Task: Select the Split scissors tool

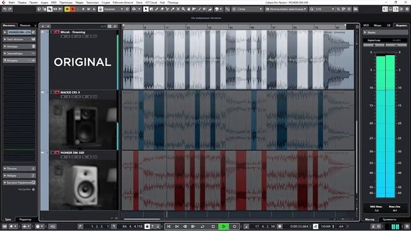Action: (x=167, y=9)
